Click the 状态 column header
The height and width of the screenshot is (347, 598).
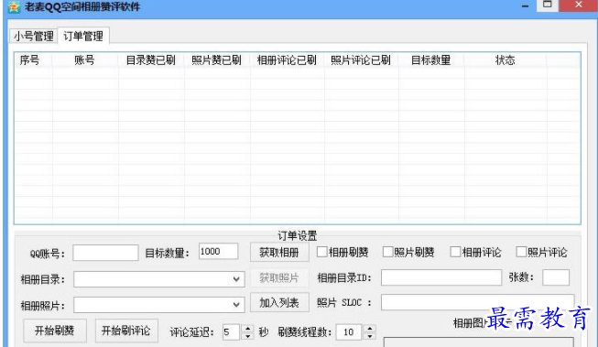[x=505, y=60]
